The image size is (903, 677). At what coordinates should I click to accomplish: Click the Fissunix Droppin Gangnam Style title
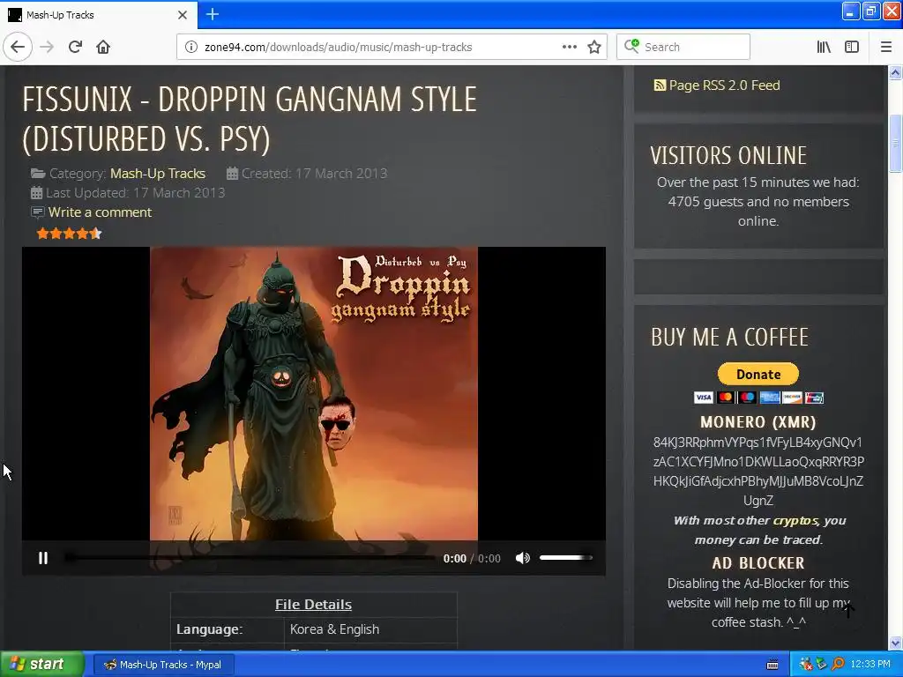(x=250, y=119)
